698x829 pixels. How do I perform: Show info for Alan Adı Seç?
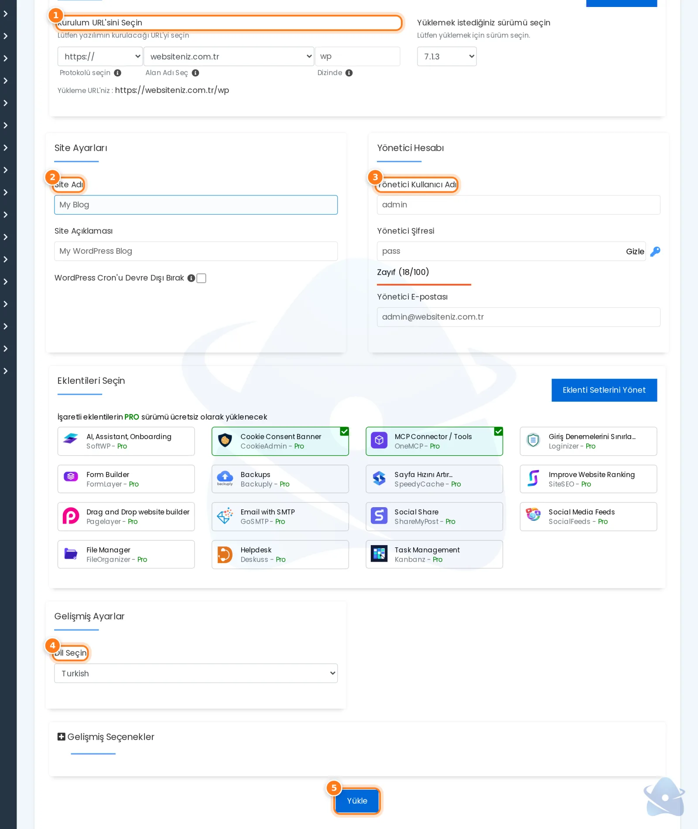(x=195, y=73)
